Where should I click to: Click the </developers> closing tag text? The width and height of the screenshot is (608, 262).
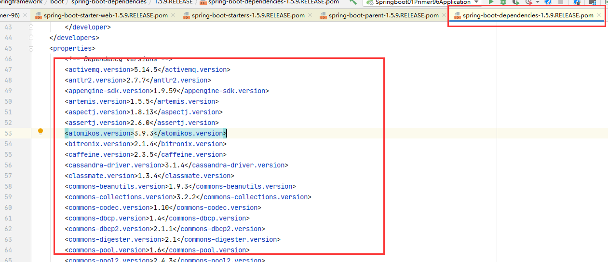coord(74,38)
